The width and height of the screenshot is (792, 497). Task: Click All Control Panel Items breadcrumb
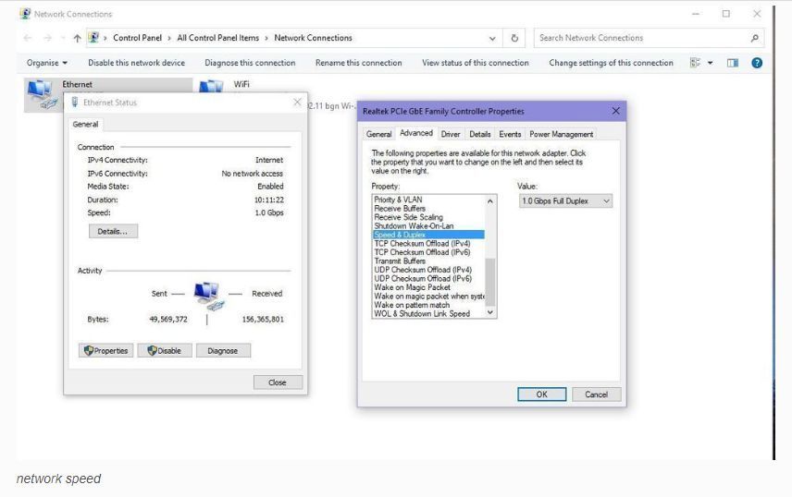[x=217, y=38]
